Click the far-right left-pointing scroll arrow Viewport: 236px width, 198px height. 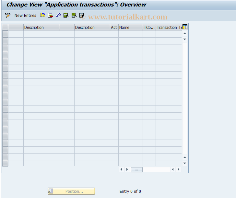click(173, 169)
